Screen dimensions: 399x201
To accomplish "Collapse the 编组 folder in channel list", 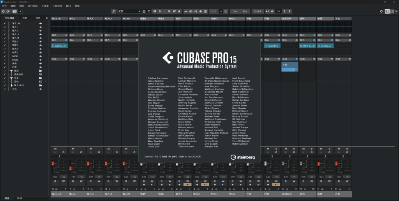I will tap(11, 71).
